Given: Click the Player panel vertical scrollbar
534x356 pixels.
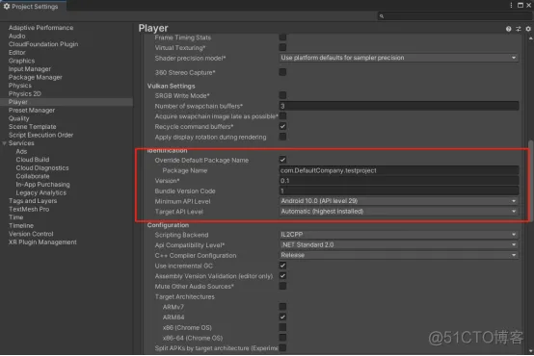Looking at the screenshot, I should click(x=530, y=180).
